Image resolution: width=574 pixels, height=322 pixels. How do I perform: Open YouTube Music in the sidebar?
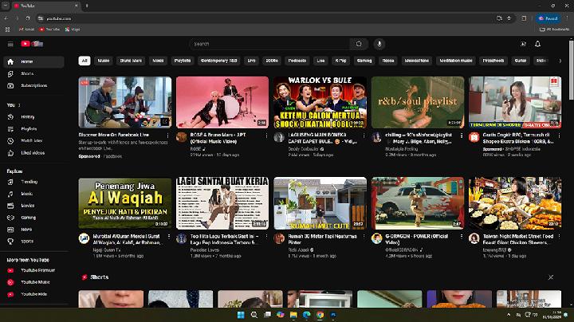(x=37, y=282)
